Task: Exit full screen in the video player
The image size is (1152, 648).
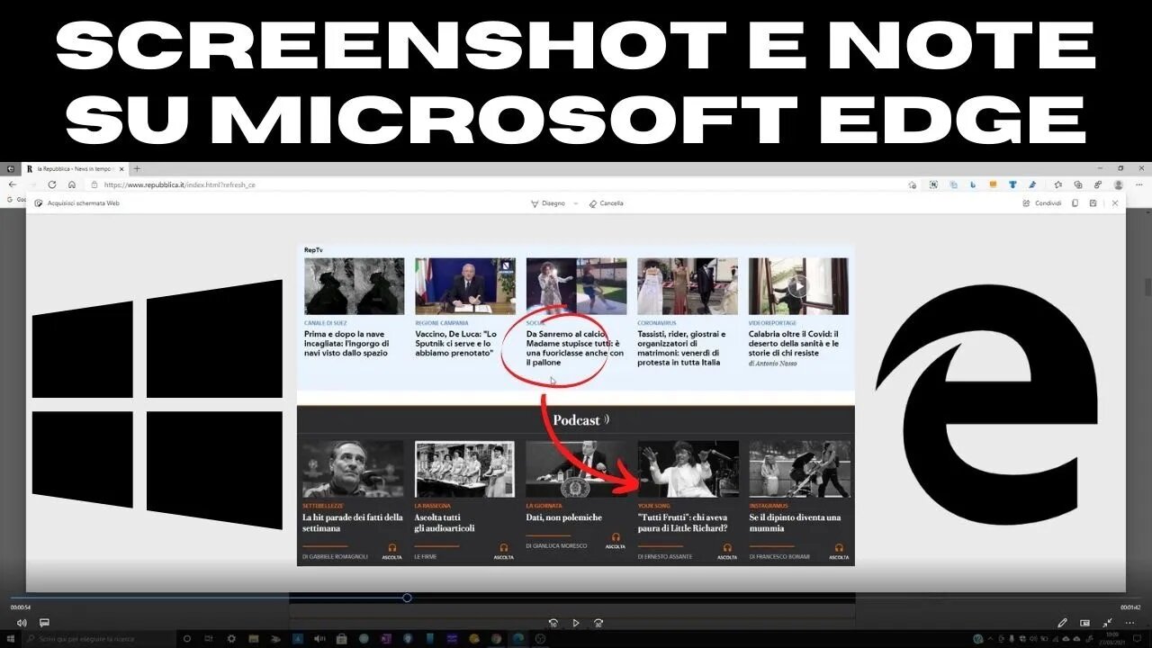Action: pos(1107,623)
